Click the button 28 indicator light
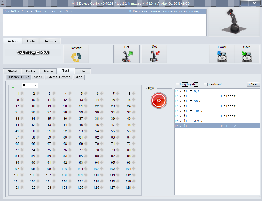262x201 pixels. [x=70, y=112]
